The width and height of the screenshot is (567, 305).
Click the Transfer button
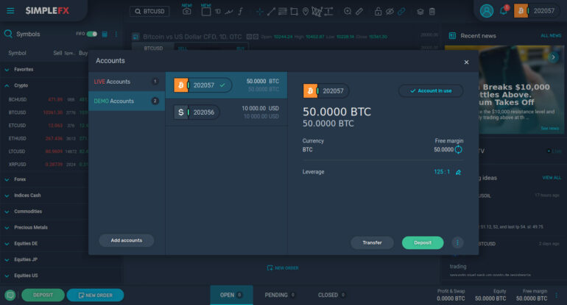point(372,243)
